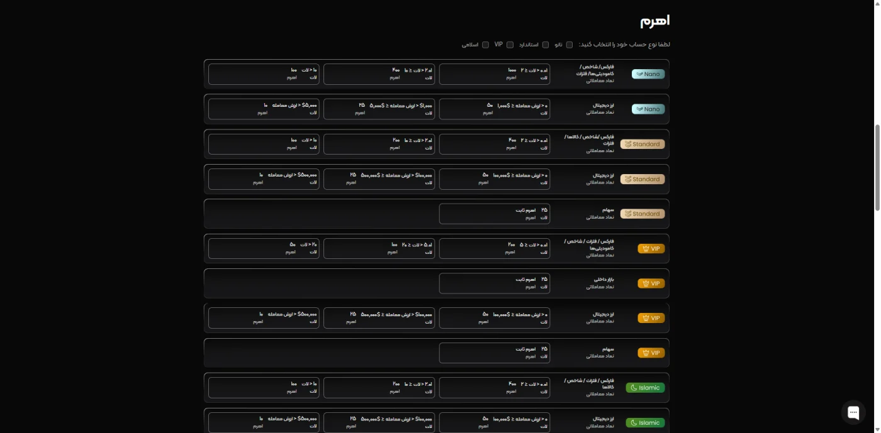The height and width of the screenshot is (433, 881).
Task: Click the Nano badge in the فارکس row
Action: (x=648, y=74)
